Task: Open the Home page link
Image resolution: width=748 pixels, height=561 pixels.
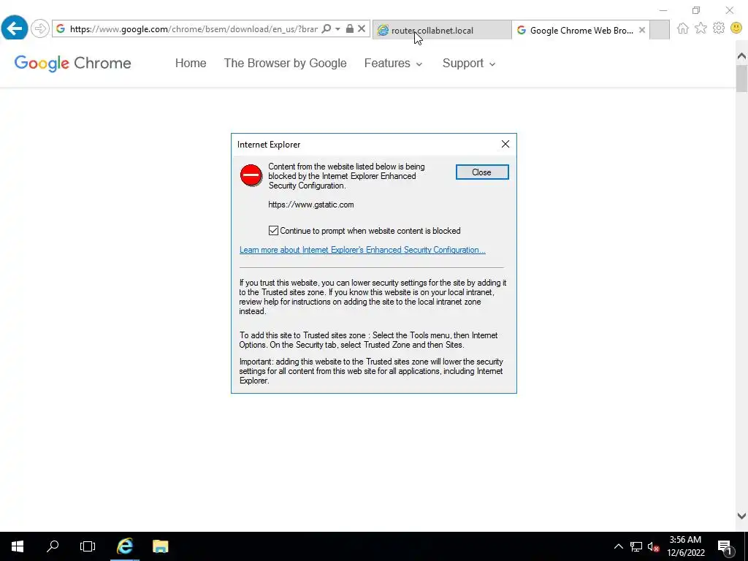Action: pos(191,63)
